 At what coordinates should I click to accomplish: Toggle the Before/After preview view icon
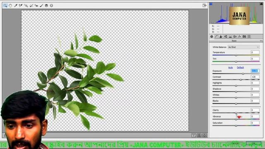(194, 135)
